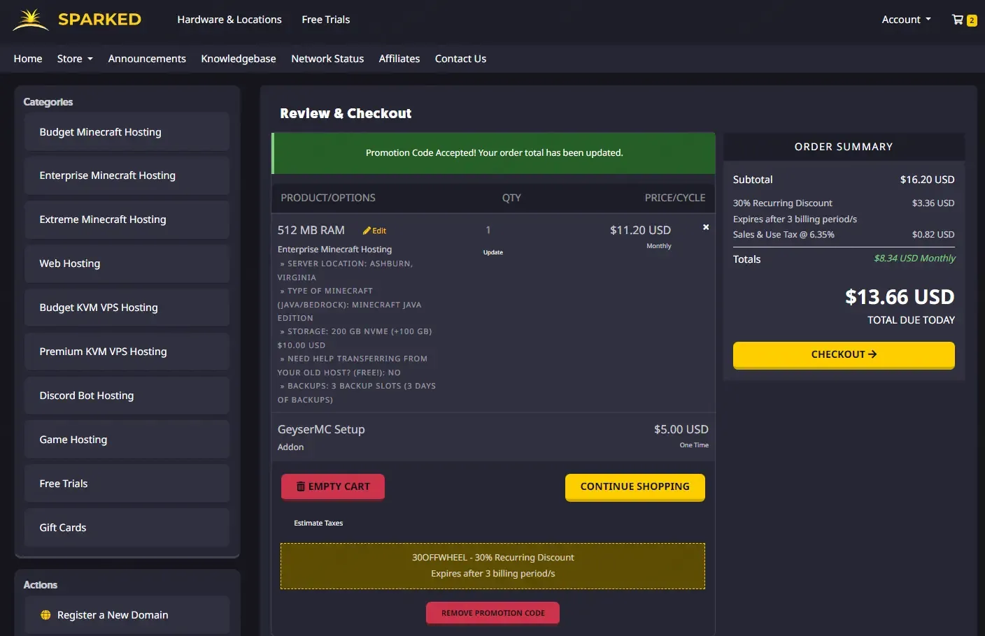This screenshot has height=636, width=985.
Task: Open Free Trials in the top bar
Action: click(x=326, y=20)
